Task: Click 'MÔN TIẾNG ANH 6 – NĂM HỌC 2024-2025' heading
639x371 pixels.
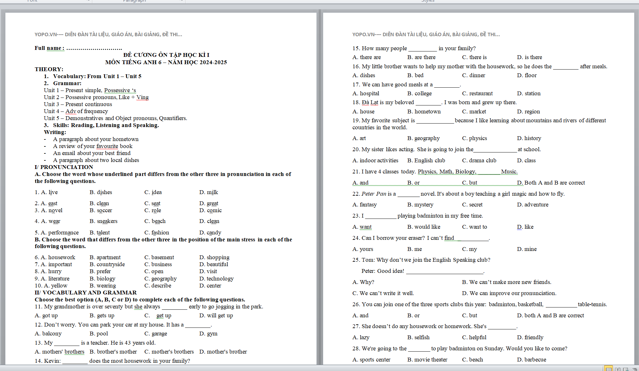Action: (x=166, y=62)
